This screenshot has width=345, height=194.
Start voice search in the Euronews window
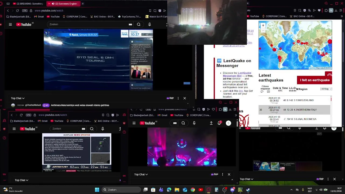(x=150, y=24)
